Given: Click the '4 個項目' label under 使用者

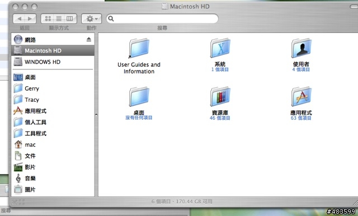Looking at the screenshot, I should tap(301, 69).
